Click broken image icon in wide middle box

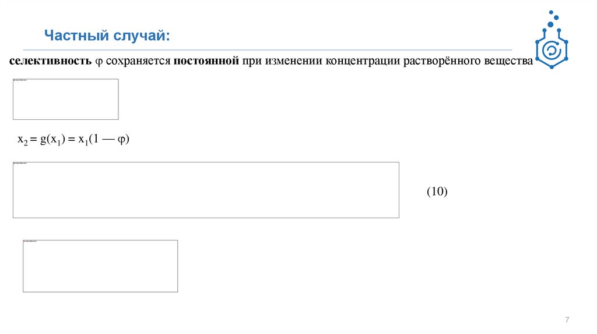pyautogui.click(x=15, y=164)
